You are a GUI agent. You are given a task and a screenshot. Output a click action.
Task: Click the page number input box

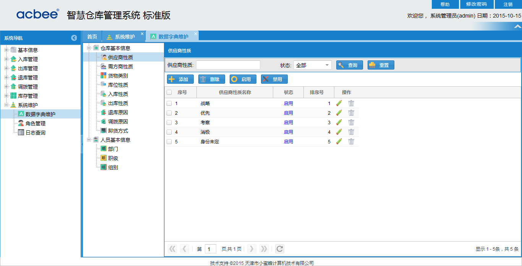coord(211,249)
